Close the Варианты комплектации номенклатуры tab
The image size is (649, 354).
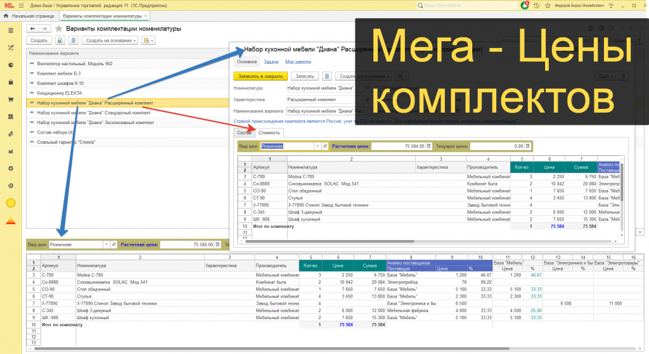click(x=146, y=16)
